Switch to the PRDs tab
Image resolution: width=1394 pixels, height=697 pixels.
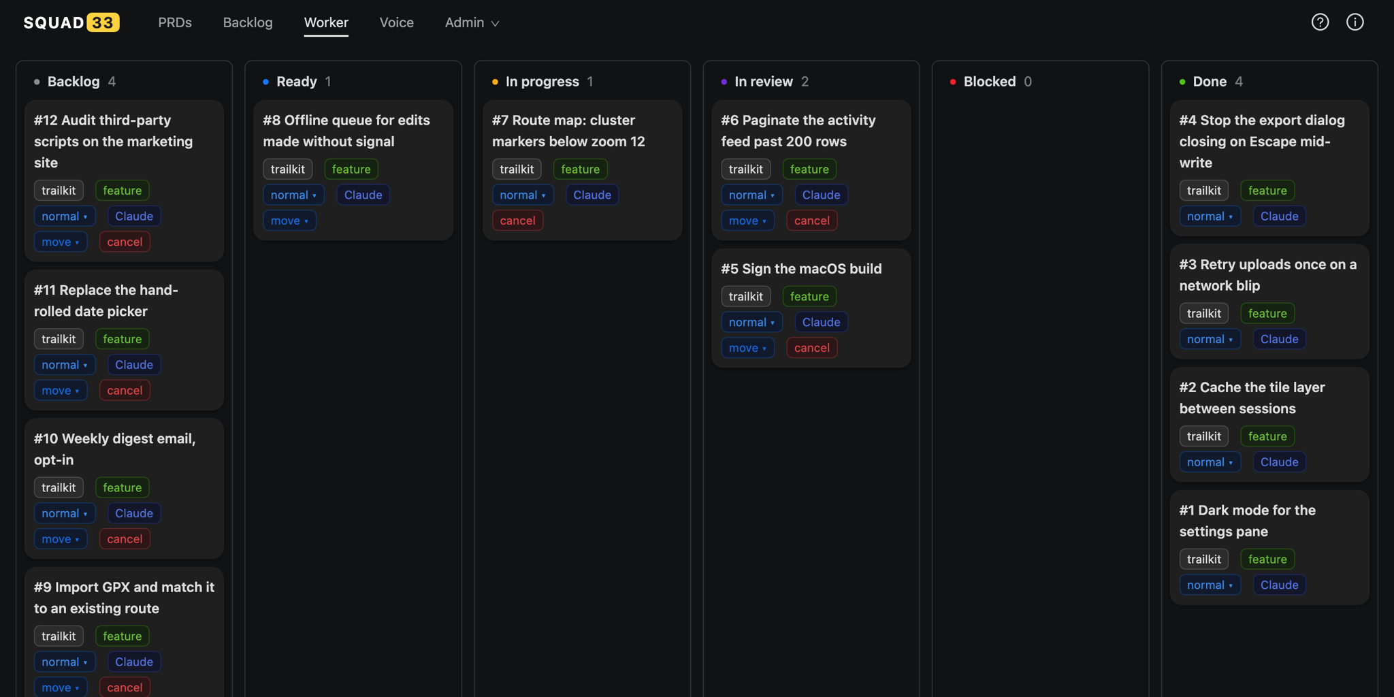(175, 22)
